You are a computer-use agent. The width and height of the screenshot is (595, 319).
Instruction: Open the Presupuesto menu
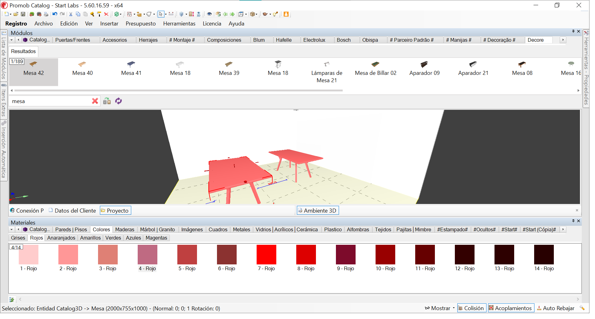(140, 24)
